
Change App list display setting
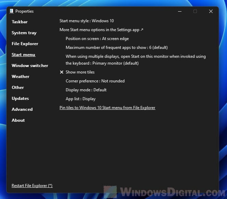pyautogui.click(x=81, y=99)
